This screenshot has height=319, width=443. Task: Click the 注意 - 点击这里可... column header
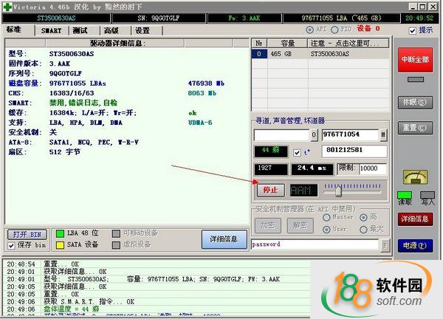(348, 44)
